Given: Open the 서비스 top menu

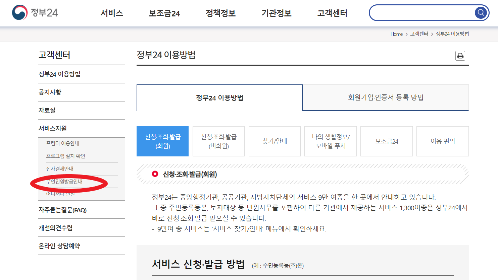Looking at the screenshot, I should tap(112, 13).
